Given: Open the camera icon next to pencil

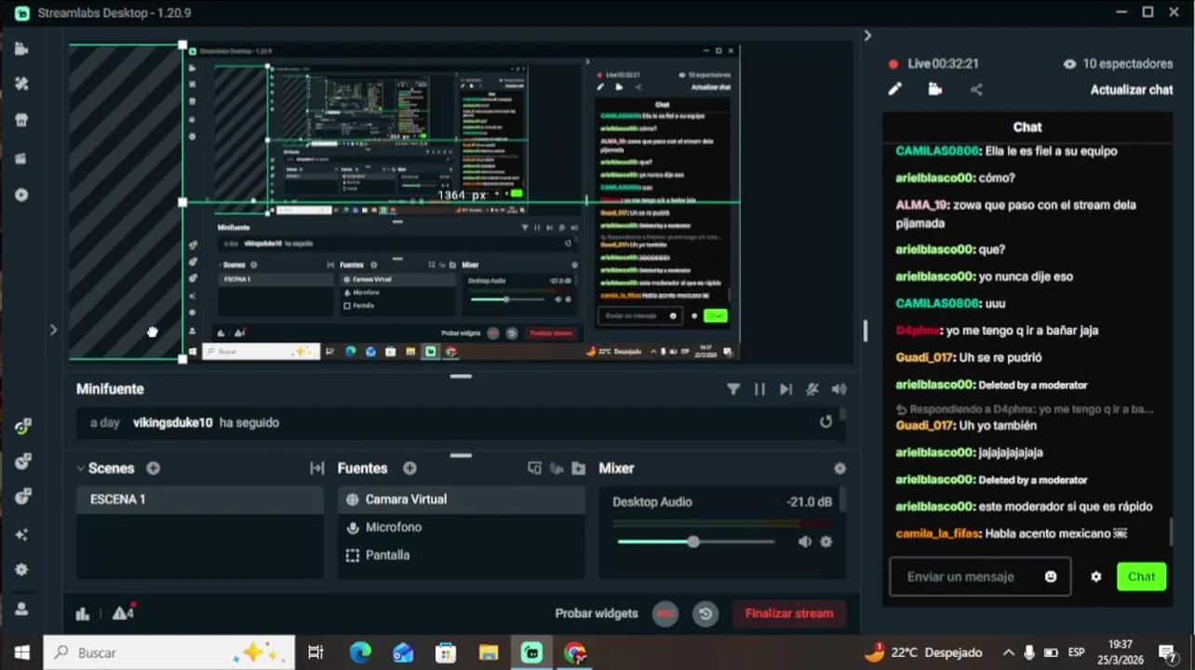Looking at the screenshot, I should click(x=935, y=89).
